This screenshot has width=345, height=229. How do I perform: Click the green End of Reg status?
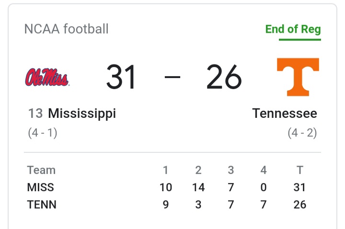(293, 29)
